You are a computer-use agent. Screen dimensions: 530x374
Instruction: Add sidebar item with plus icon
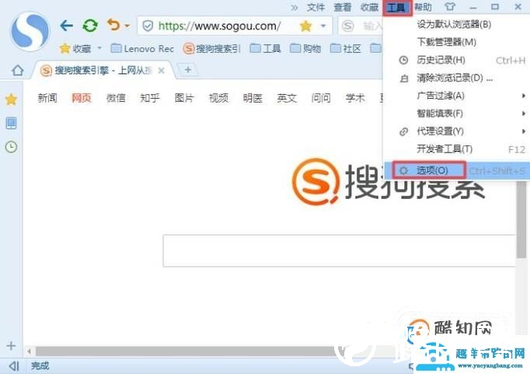point(11,345)
